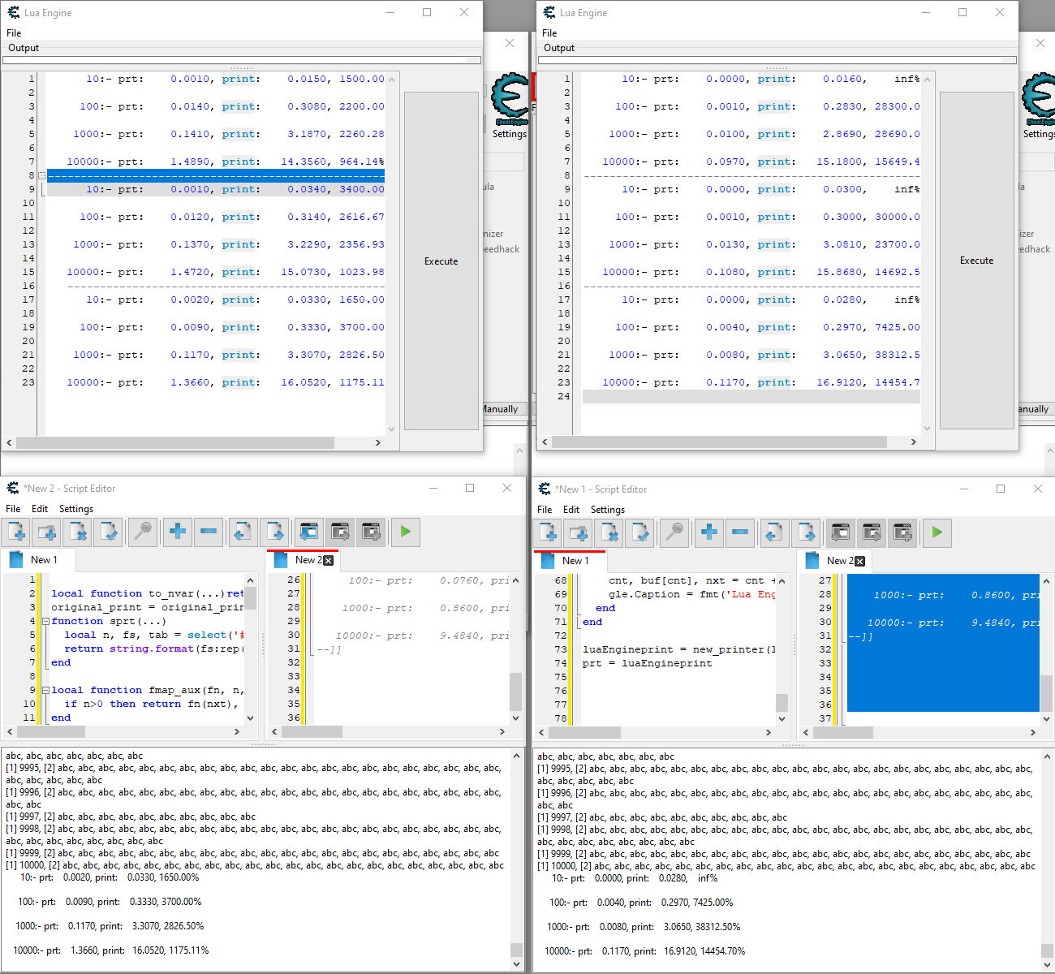Click folder-with-plus open icon in New 2 Script Editor
The image size is (1055, 974).
48,532
